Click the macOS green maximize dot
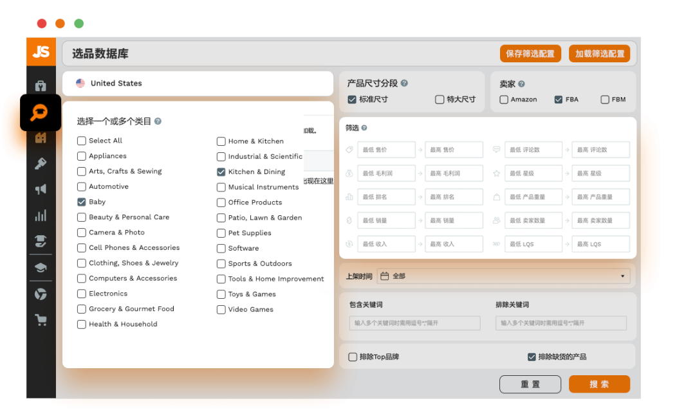Viewport: 695px width, 417px height. click(79, 24)
